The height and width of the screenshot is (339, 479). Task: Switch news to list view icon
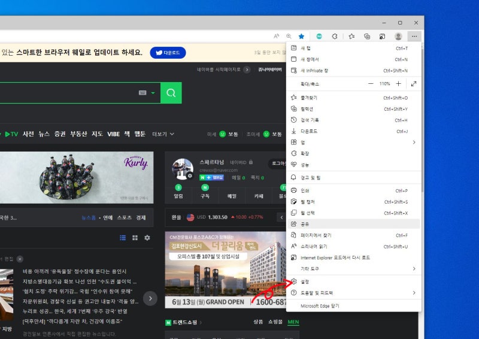pyautogui.click(x=123, y=238)
